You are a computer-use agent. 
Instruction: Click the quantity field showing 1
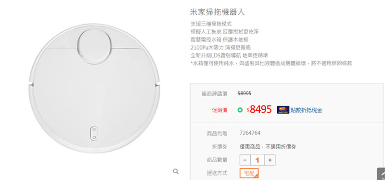click(257, 160)
